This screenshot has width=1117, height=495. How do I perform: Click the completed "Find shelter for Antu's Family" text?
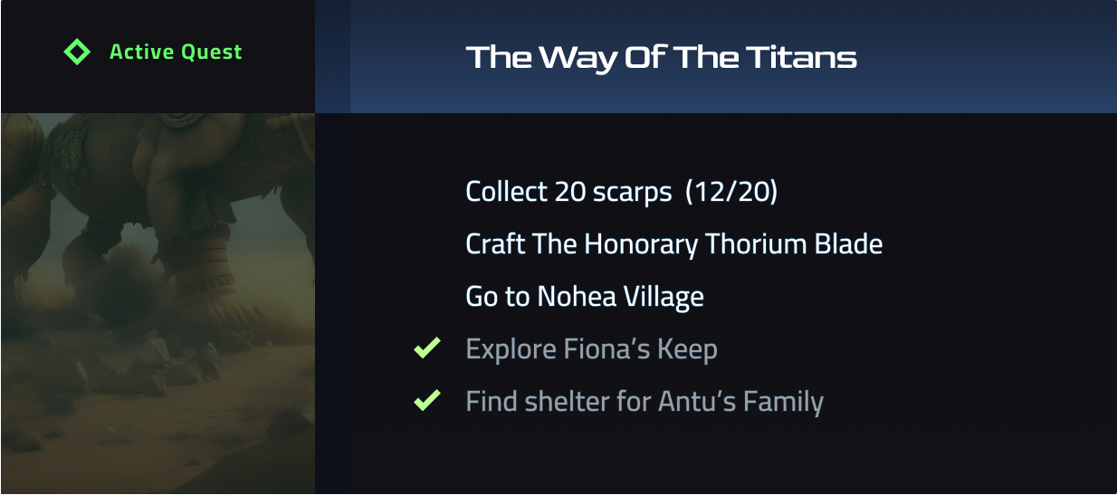coord(644,401)
